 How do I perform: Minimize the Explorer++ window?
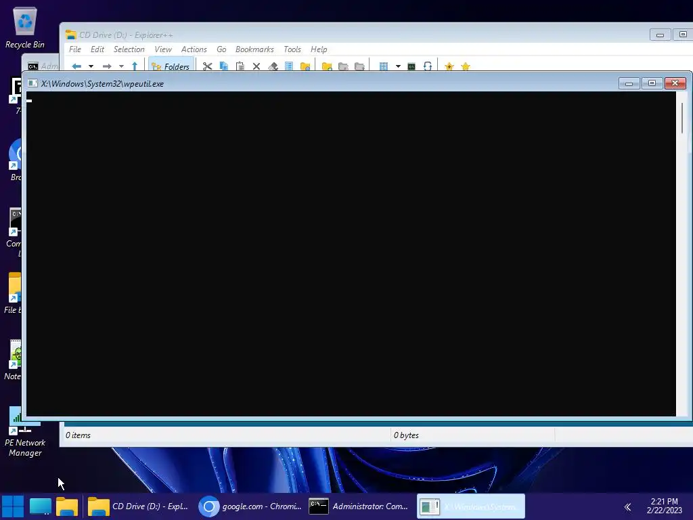pos(660,35)
